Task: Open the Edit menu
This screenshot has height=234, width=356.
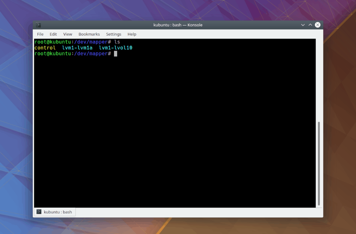Action: coord(53,34)
